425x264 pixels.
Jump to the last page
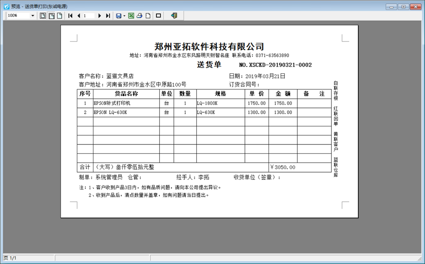point(108,16)
